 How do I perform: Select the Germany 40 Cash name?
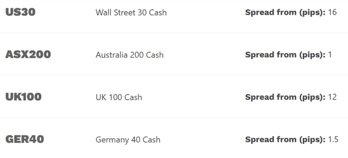tap(128, 140)
